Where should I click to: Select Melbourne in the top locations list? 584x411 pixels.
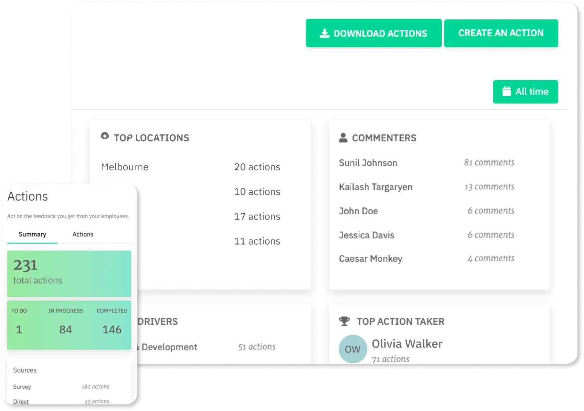click(125, 167)
